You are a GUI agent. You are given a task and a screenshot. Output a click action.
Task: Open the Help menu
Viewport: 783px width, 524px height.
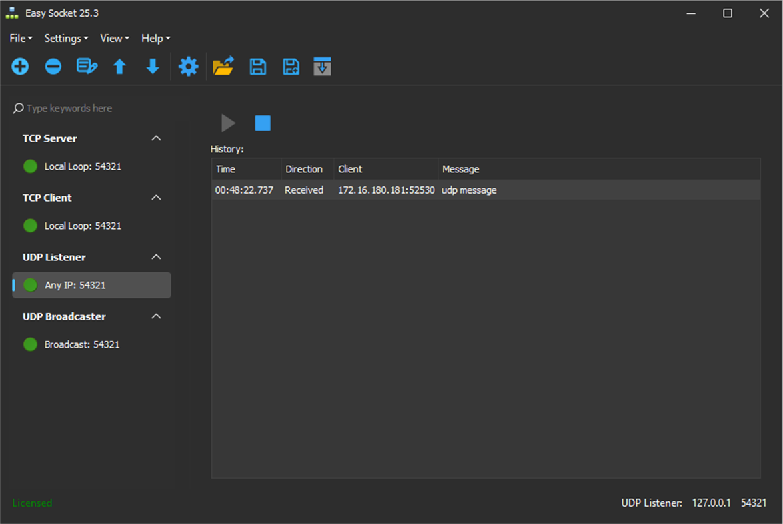pos(155,39)
